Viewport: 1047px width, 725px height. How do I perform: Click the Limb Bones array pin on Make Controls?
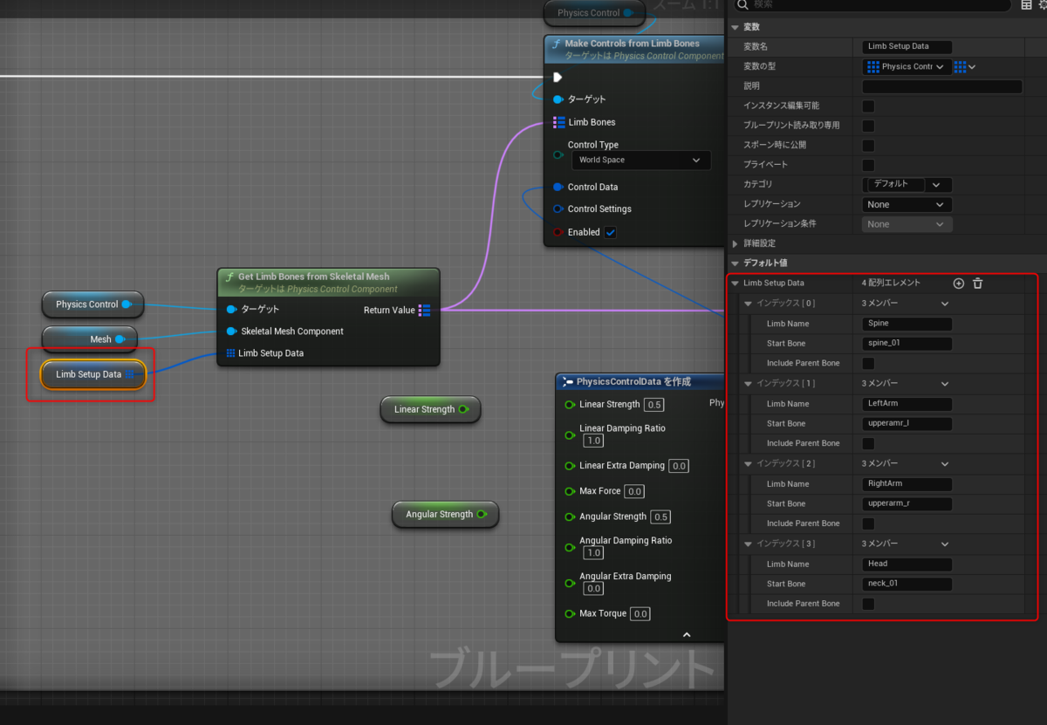(x=558, y=122)
